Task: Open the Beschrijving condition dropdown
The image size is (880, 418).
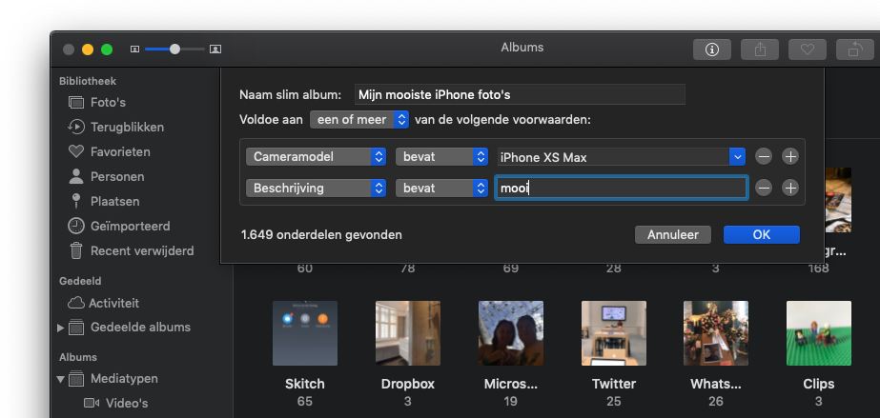Action: click(316, 189)
